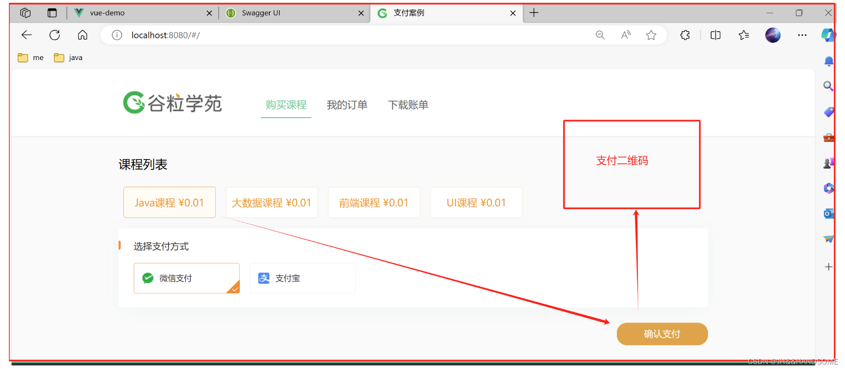Click the zoom out magnifier icon
845x369 pixels.
tap(600, 35)
